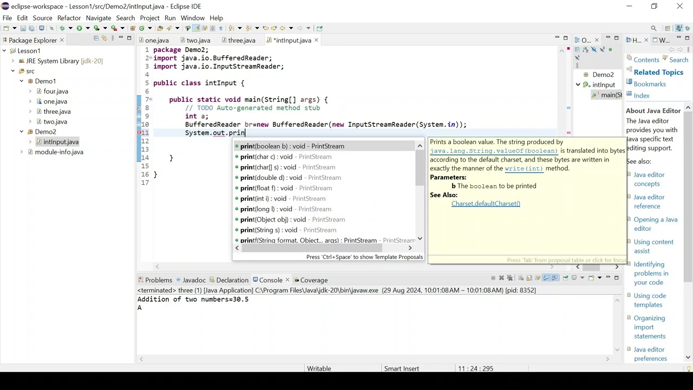The height and width of the screenshot is (390, 693).
Task: Switch to the Debug perspective icon
Action: 688,28
